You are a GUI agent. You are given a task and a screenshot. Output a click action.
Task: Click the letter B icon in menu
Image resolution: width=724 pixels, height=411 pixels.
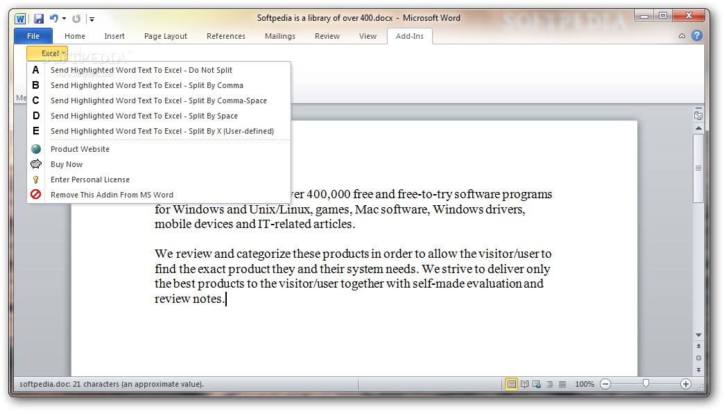(x=35, y=85)
